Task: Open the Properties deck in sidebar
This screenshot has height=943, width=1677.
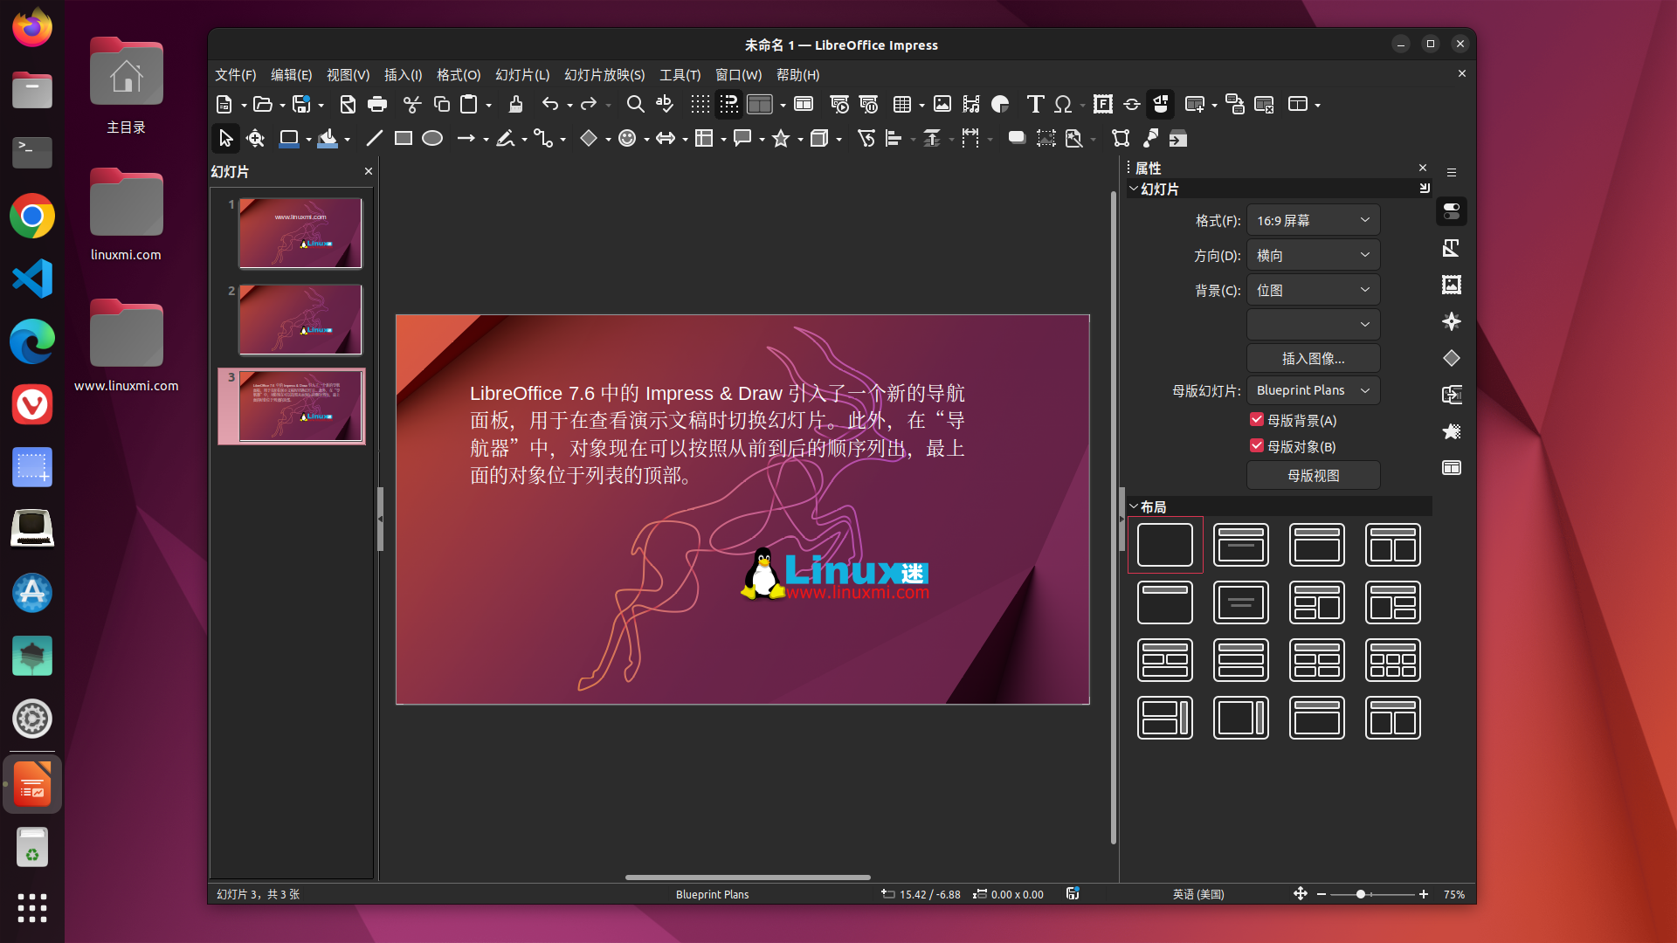Action: tap(1452, 211)
